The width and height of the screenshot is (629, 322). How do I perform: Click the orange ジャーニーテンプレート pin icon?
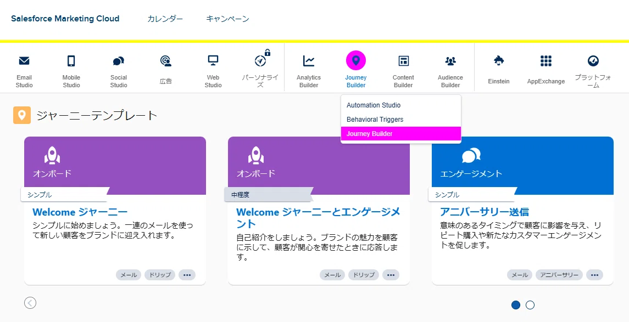[x=21, y=115]
